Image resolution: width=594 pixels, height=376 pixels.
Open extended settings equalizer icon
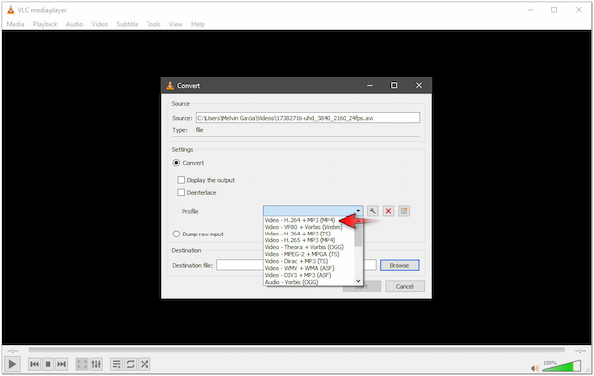coord(96,364)
